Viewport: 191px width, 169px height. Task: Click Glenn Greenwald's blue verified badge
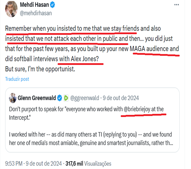[59, 98]
